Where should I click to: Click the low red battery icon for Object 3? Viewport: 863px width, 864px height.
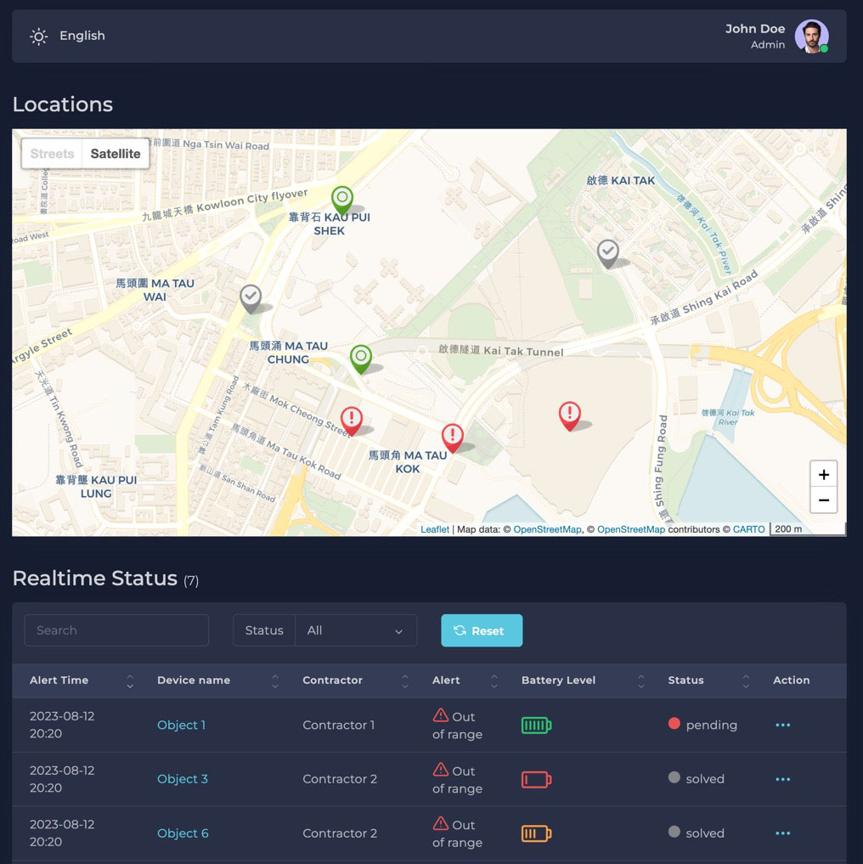pyautogui.click(x=536, y=780)
